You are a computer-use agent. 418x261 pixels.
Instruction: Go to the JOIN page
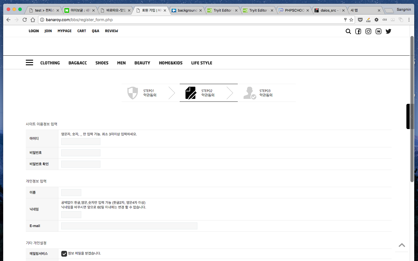click(x=48, y=31)
